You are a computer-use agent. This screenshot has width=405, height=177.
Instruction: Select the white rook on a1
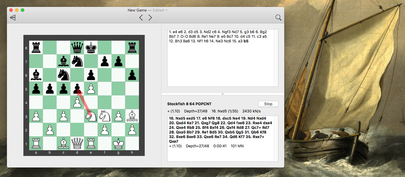pyautogui.click(x=36, y=143)
